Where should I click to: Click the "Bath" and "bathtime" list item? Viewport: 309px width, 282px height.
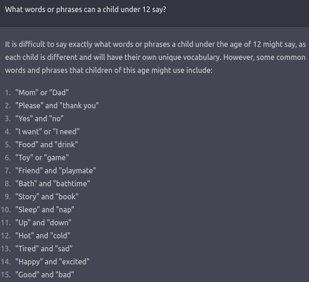[x=52, y=184]
